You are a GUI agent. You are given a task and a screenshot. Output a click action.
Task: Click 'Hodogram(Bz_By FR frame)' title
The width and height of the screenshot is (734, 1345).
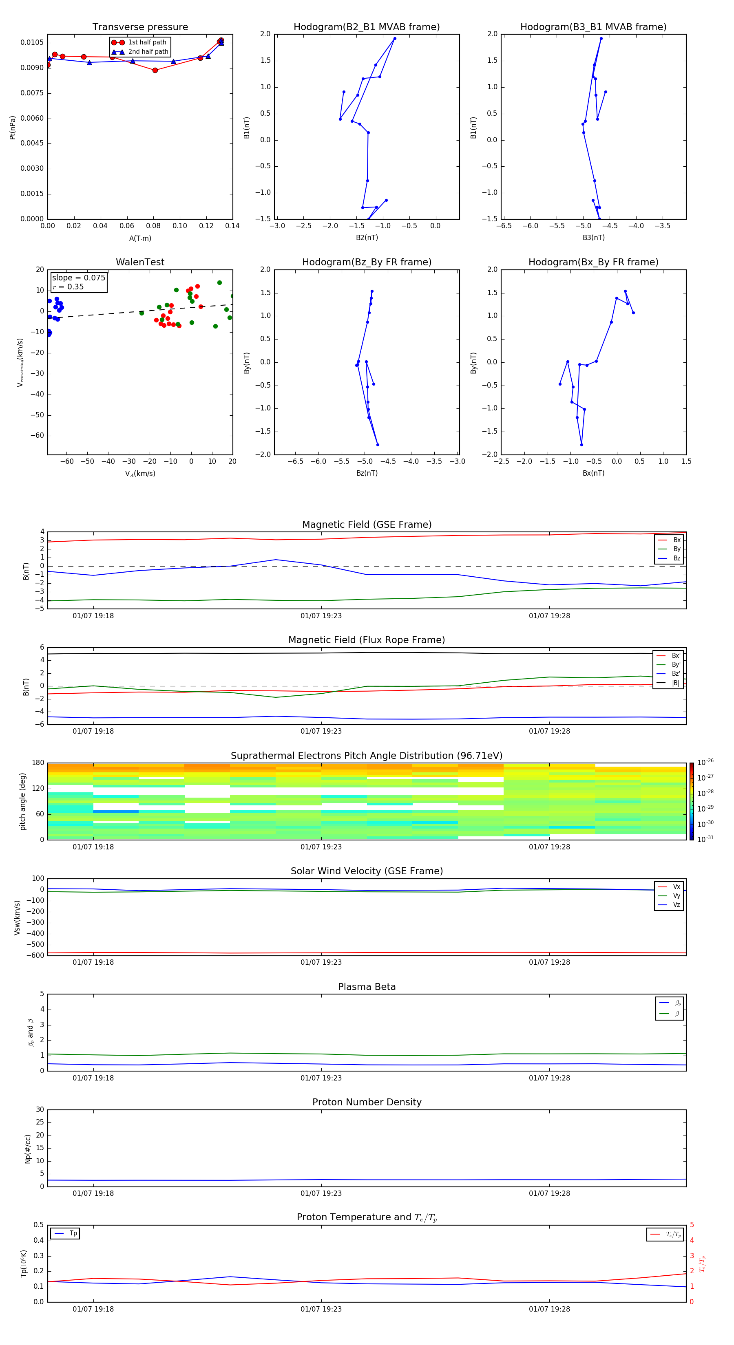tap(367, 262)
